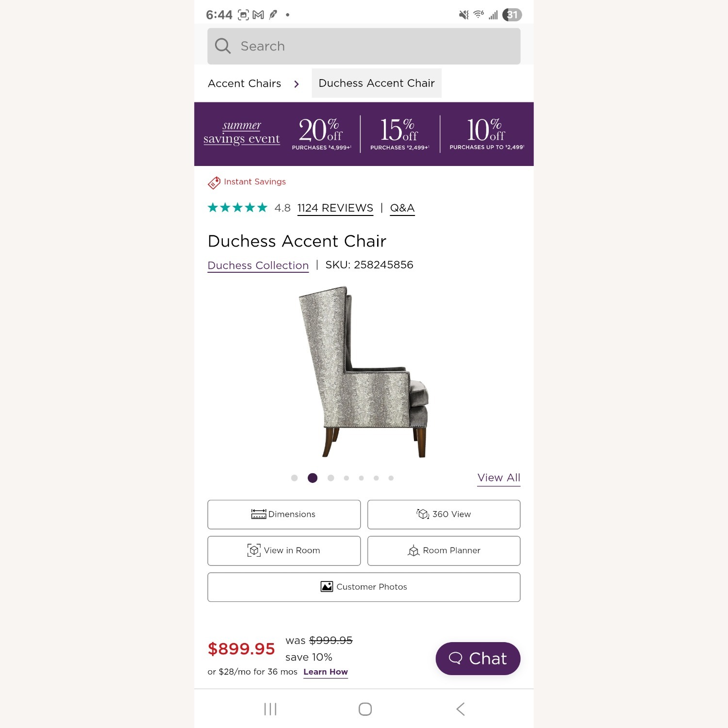Viewport: 728px width, 728px height.
Task: Select the 360 View cube icon
Action: [x=423, y=514]
